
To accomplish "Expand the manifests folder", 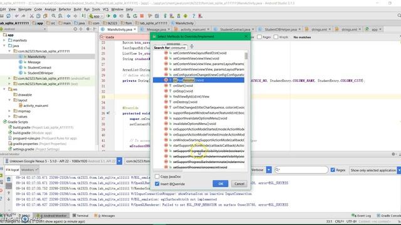I will 4,40.
